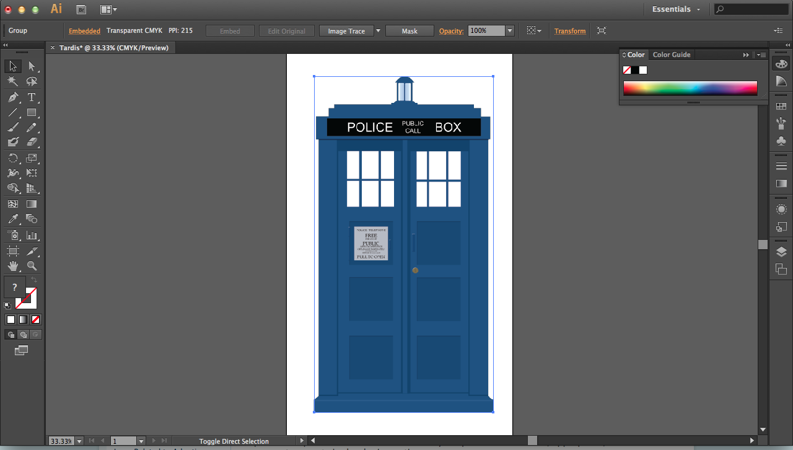Switch to the Color Guide tab

(672, 55)
